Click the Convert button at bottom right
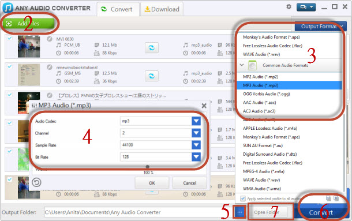The image size is (352, 221). tap(321, 212)
